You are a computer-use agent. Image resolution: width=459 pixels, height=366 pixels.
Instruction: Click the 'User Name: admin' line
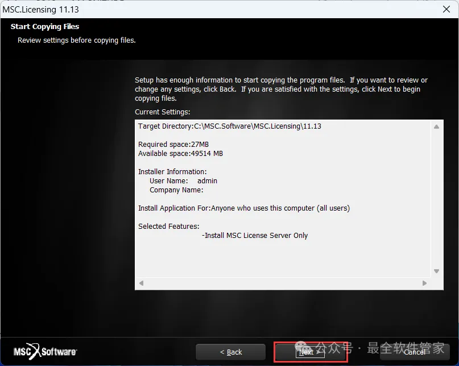(183, 181)
